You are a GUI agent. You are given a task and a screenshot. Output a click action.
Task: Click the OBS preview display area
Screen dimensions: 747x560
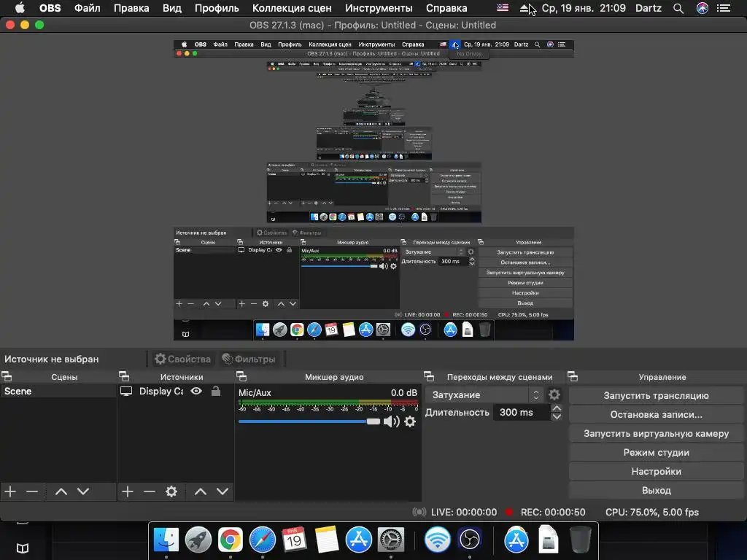click(373, 190)
